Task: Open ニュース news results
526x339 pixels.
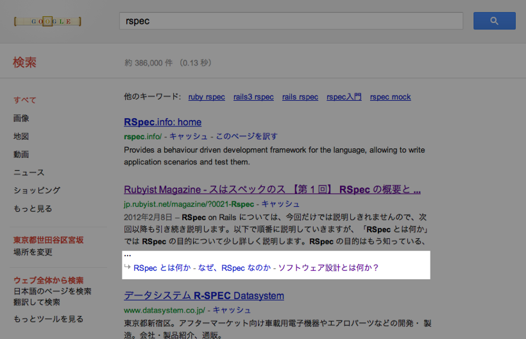Action: 29,172
